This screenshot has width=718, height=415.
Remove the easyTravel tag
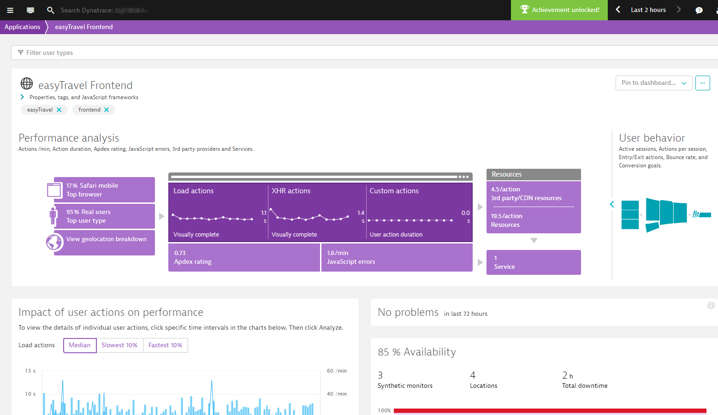coord(59,110)
